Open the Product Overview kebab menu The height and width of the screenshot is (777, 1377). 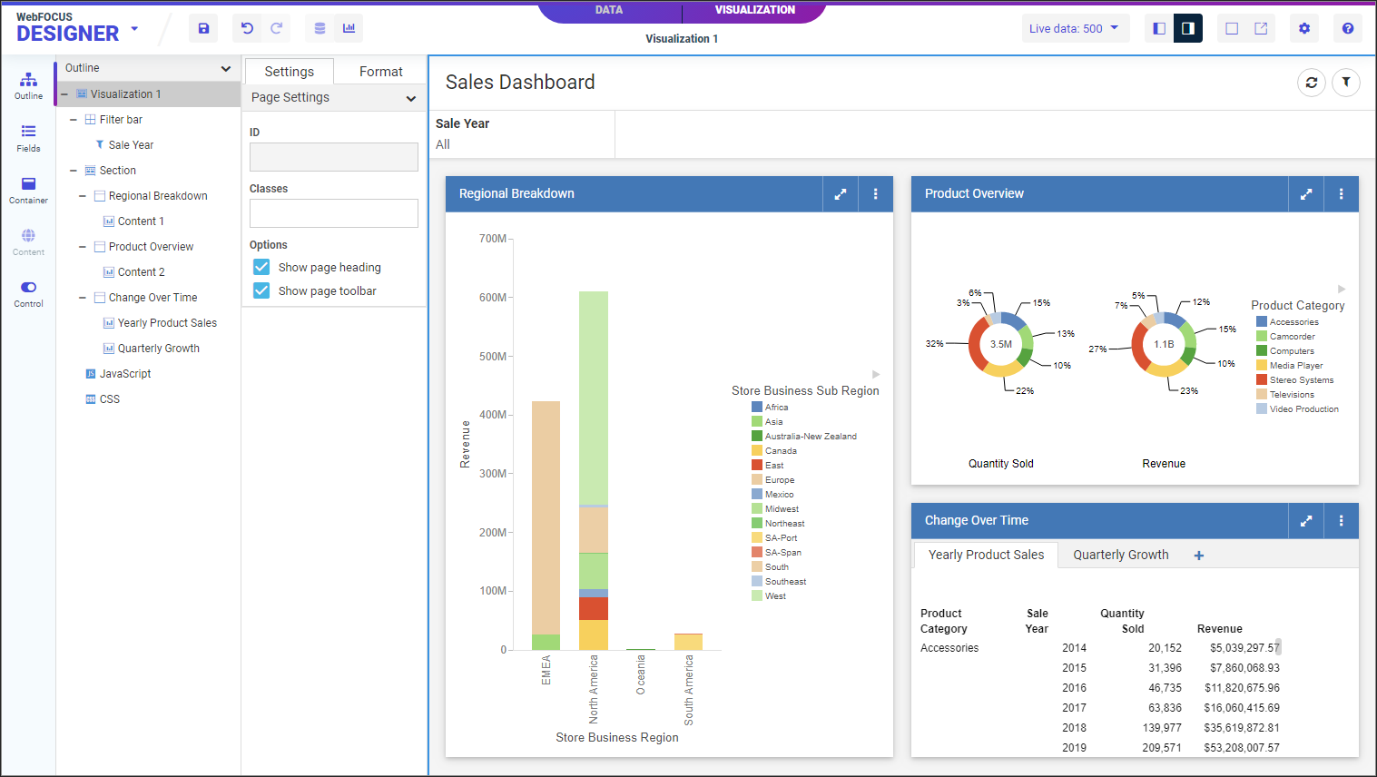[x=1341, y=193]
